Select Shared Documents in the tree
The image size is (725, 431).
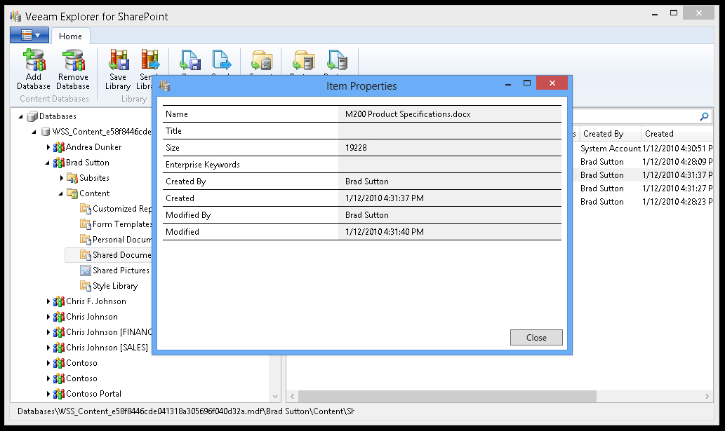[x=121, y=255]
